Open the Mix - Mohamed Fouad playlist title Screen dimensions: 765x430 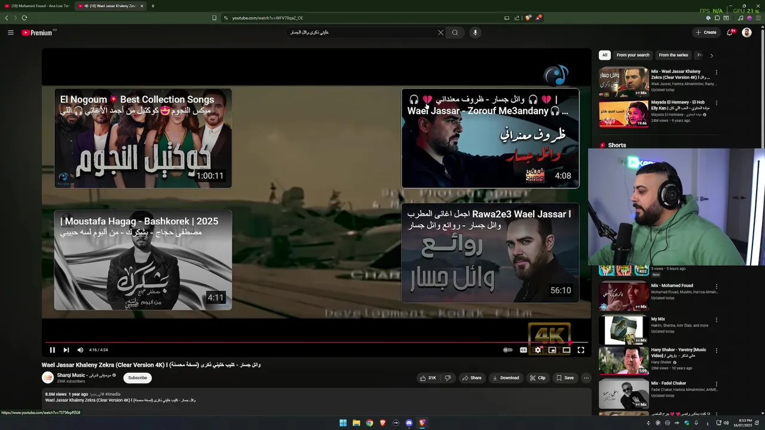672,285
